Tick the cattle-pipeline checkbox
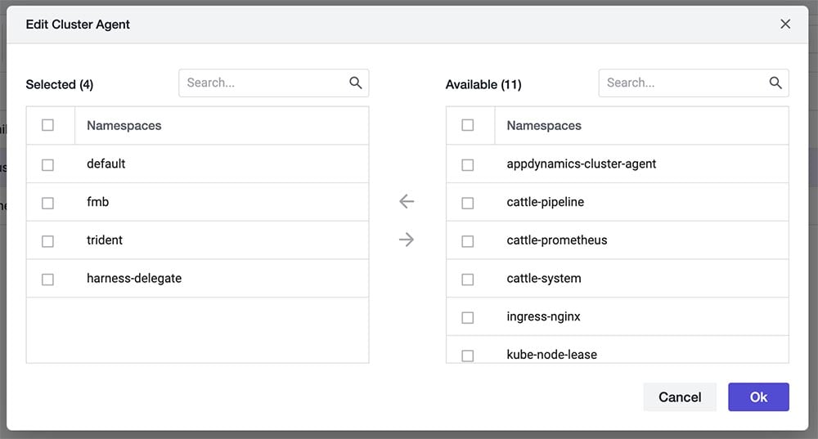The height and width of the screenshot is (439, 818). tap(467, 203)
